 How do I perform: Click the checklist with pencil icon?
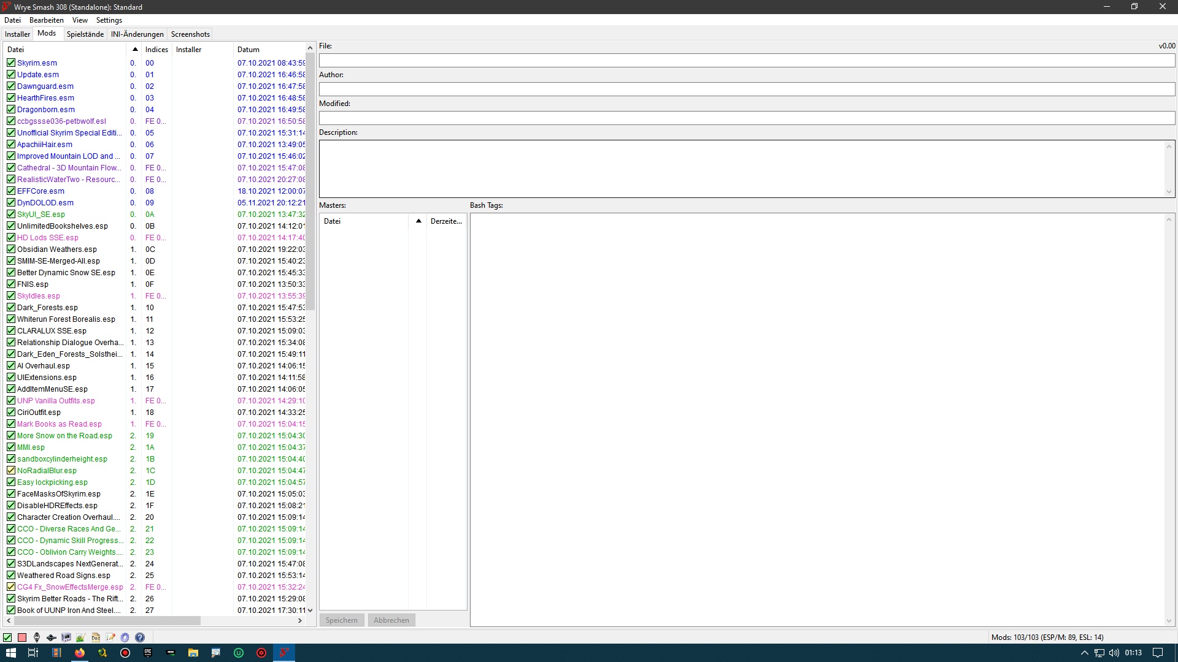tap(110, 637)
